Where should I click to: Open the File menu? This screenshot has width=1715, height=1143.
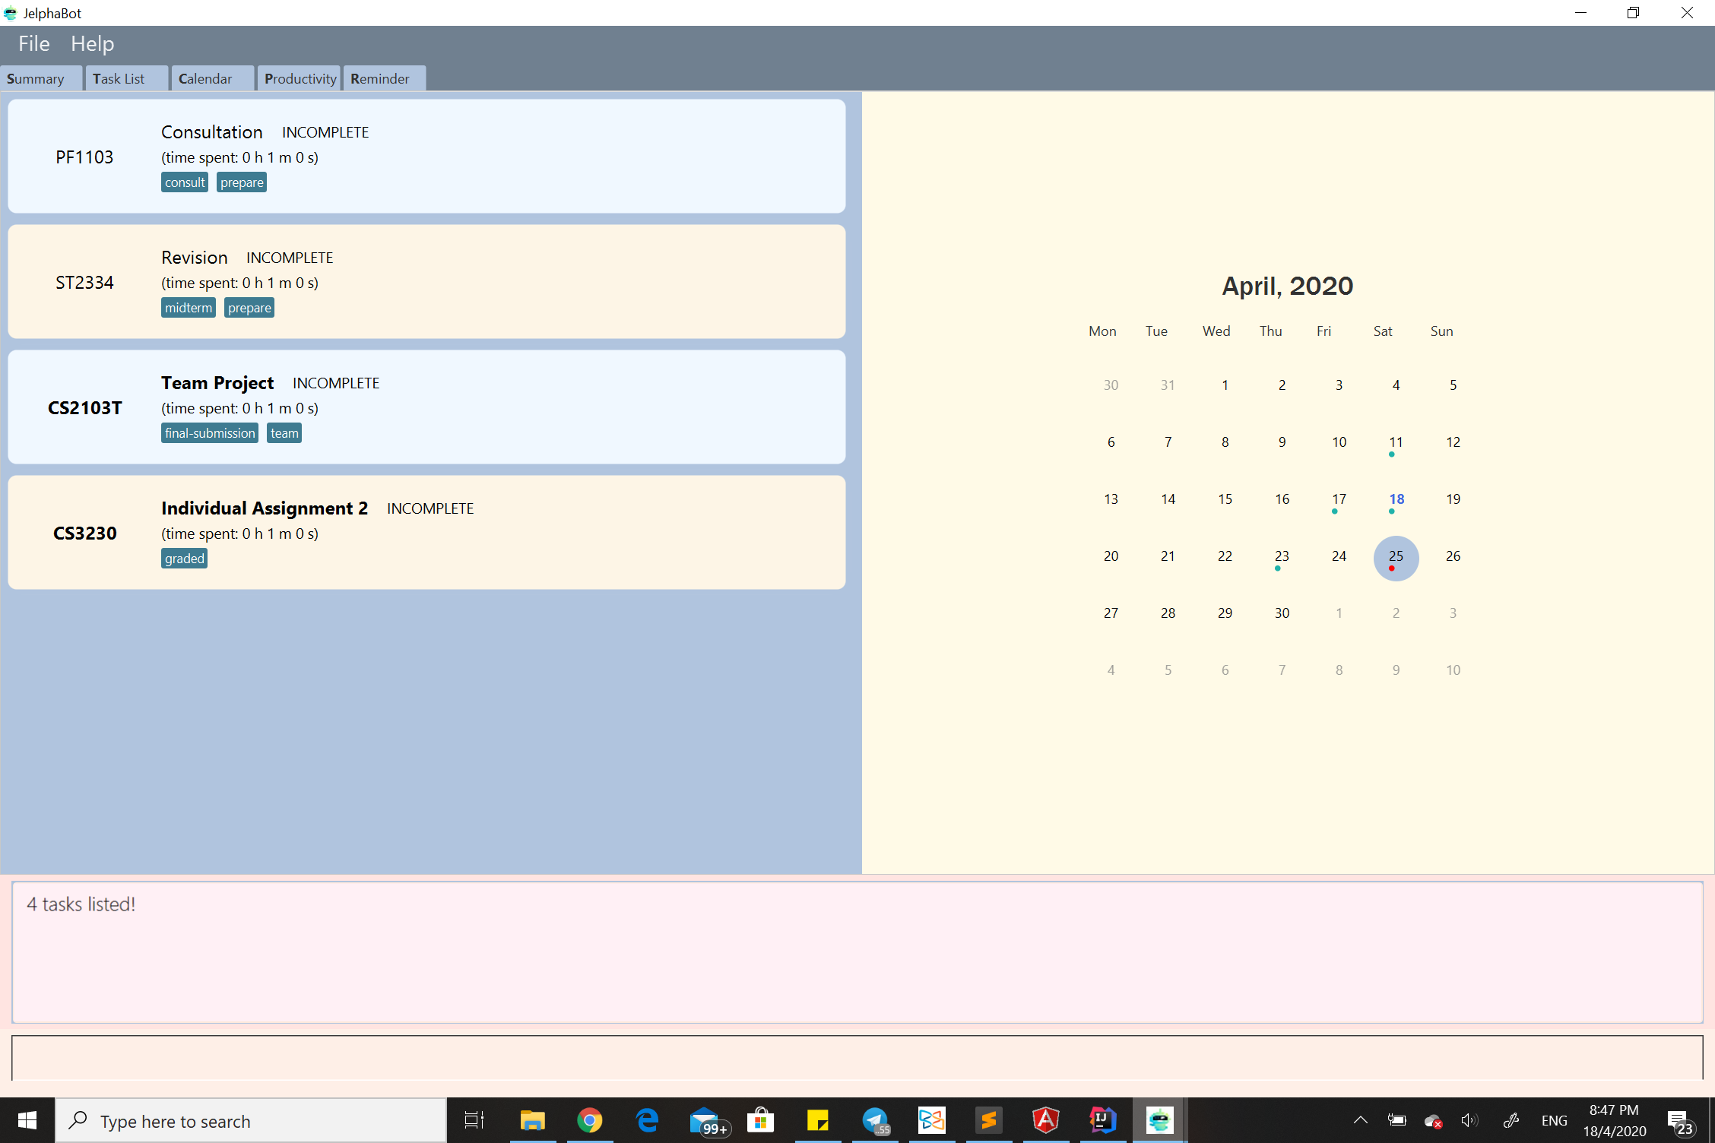point(33,44)
